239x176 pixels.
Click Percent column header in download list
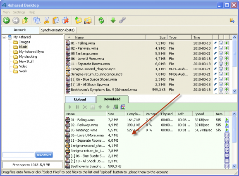pyautogui.click(x=151, y=114)
